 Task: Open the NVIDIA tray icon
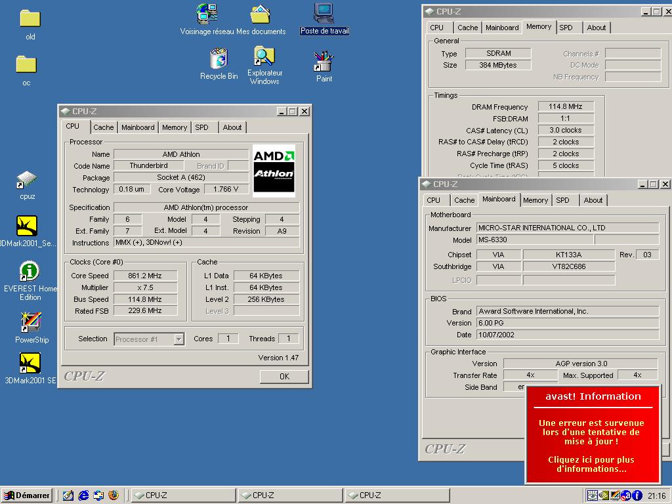click(x=604, y=495)
